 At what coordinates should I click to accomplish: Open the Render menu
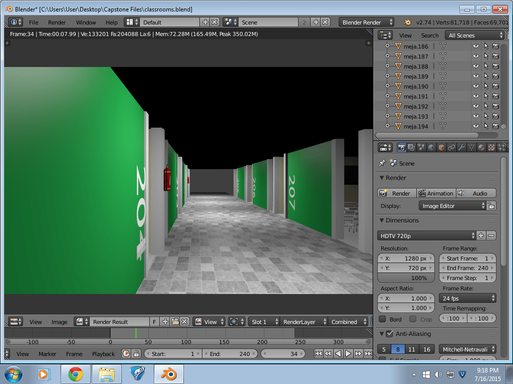click(x=57, y=22)
